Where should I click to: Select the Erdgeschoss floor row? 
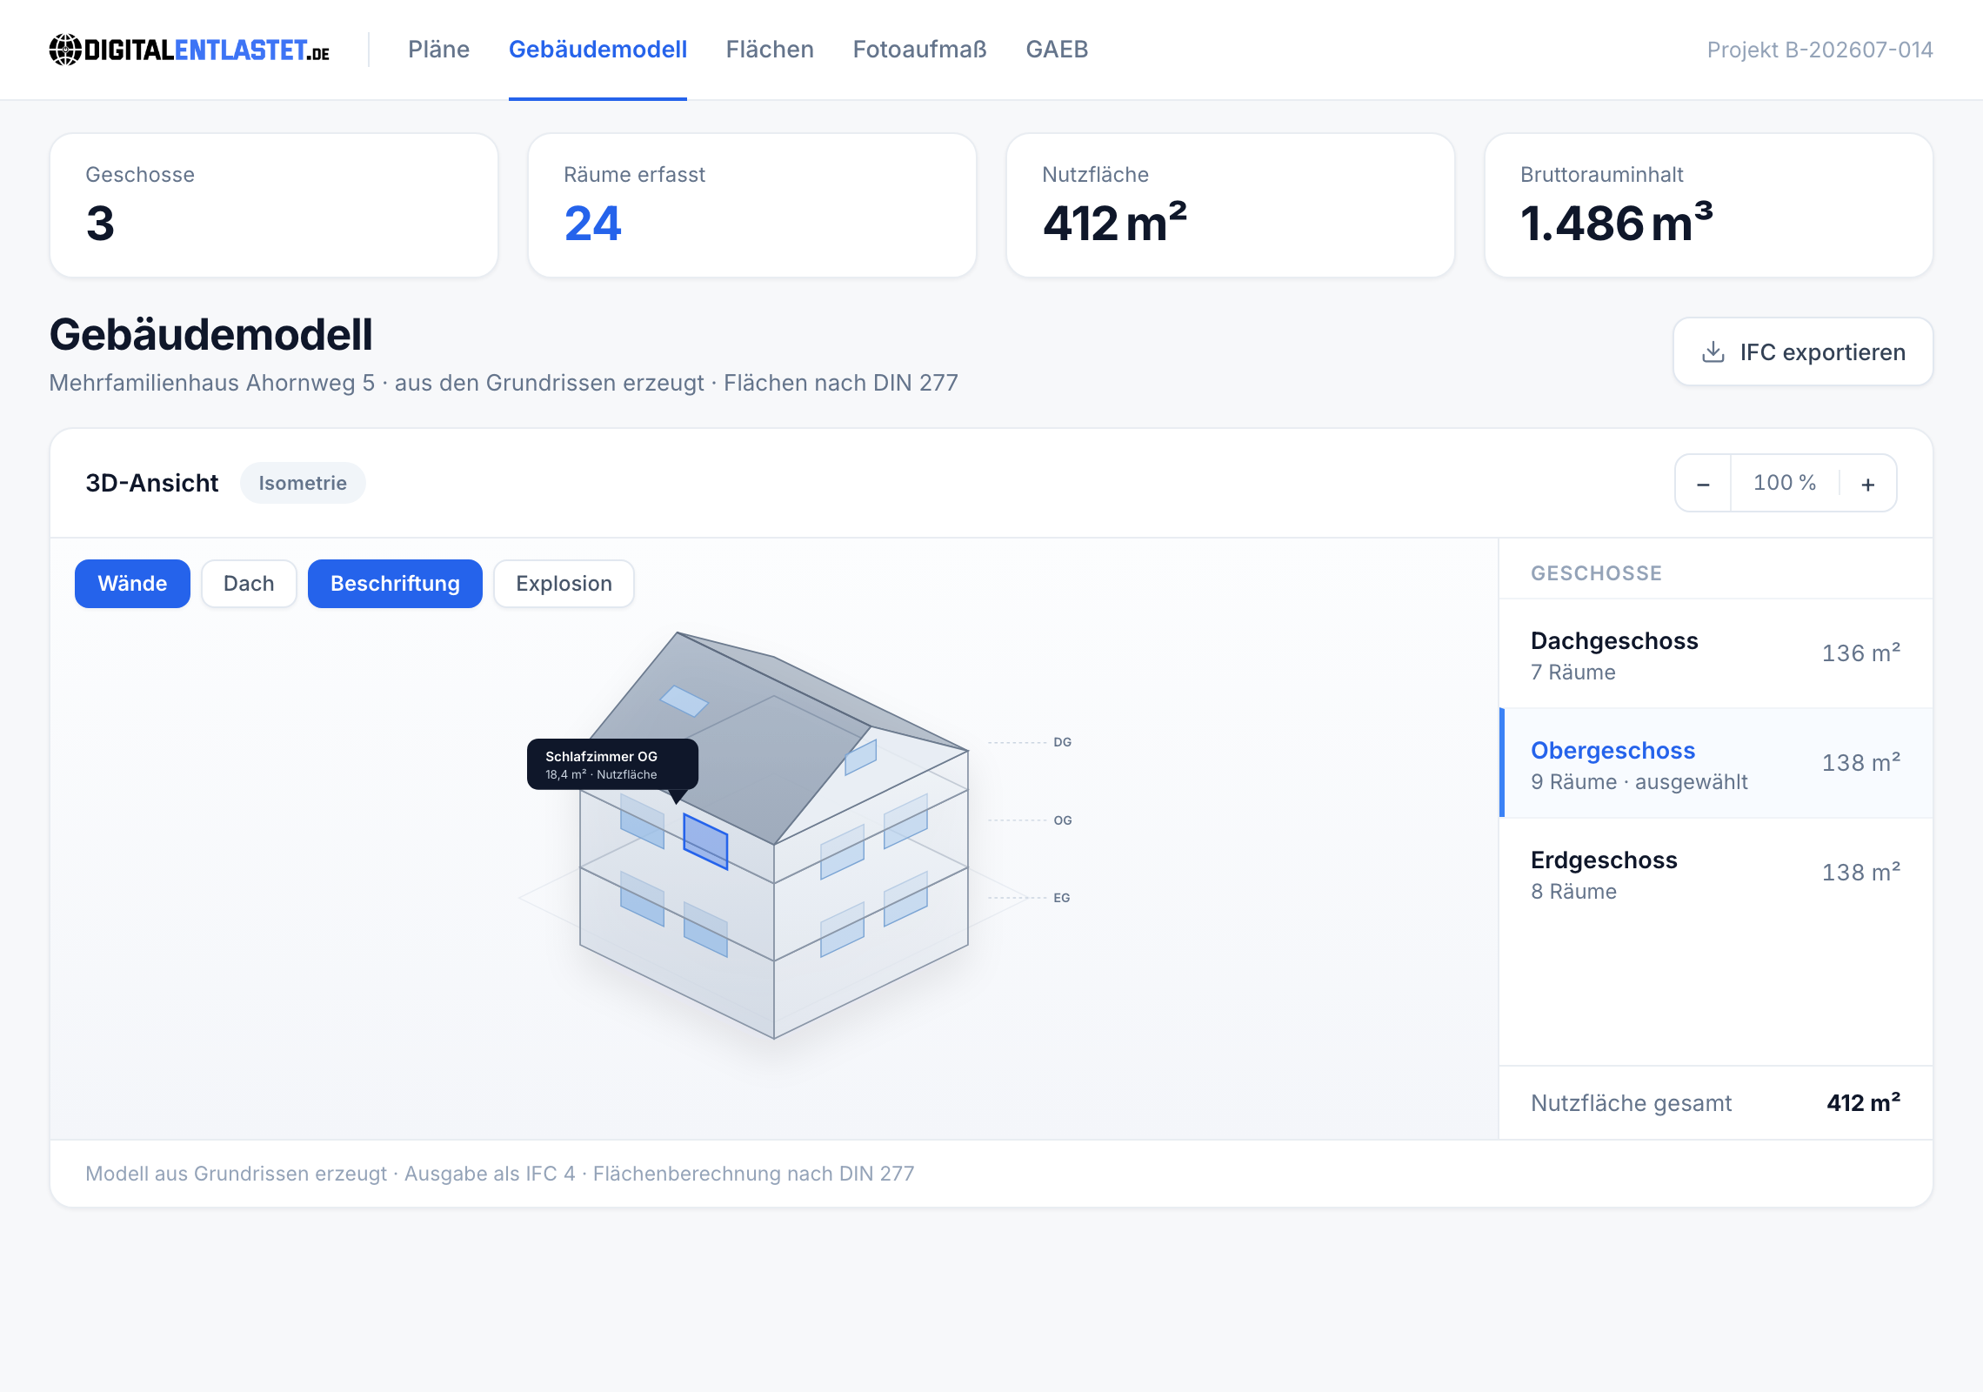coord(1715,873)
